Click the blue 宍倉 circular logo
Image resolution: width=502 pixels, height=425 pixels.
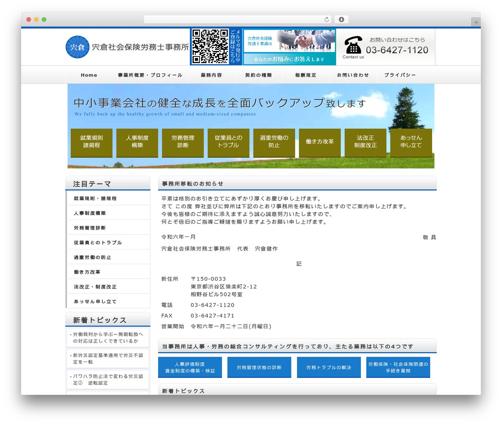coord(78,47)
